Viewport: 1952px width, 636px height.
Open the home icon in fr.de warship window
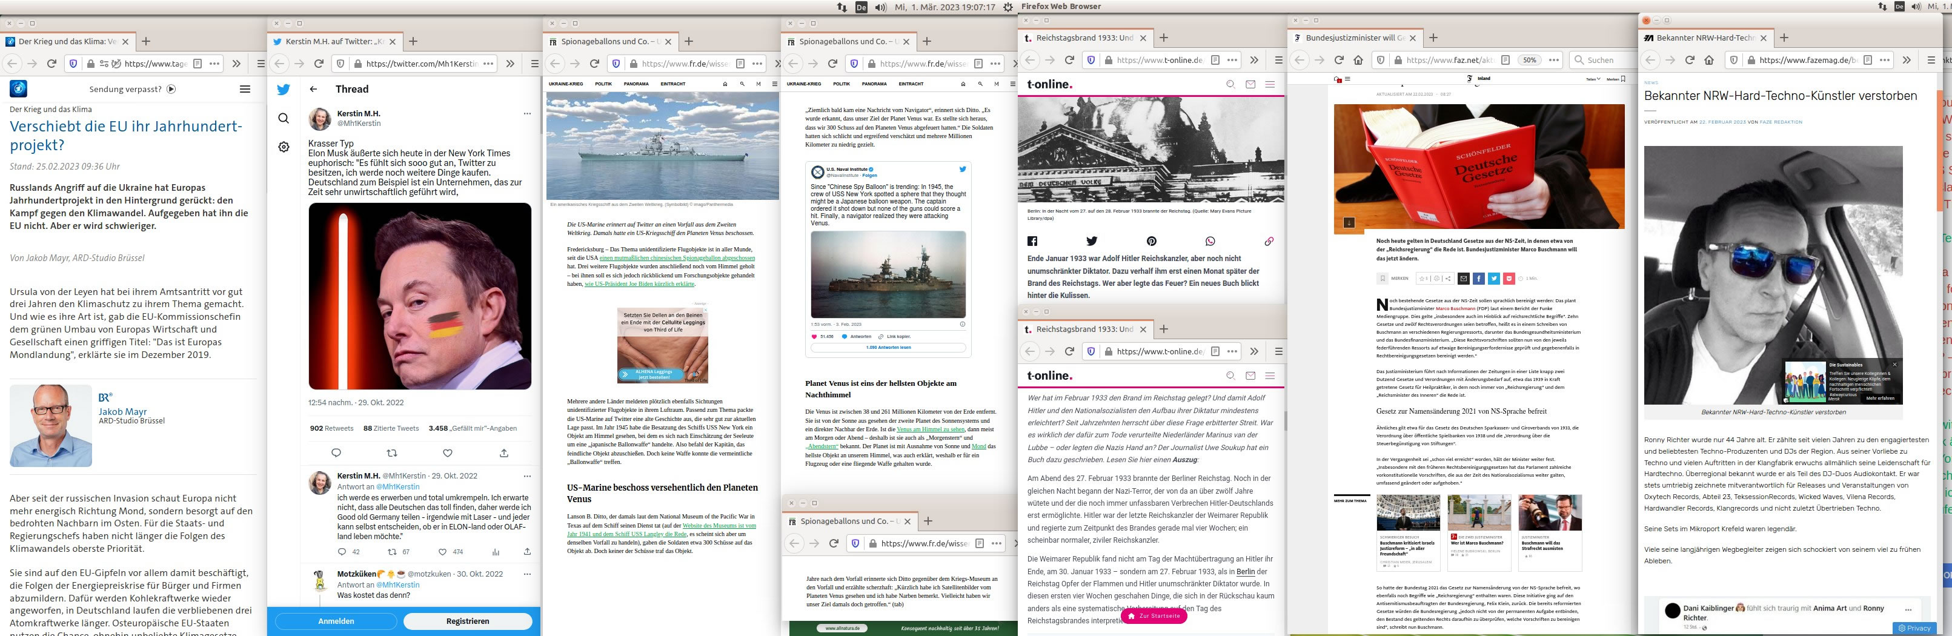pyautogui.click(x=725, y=84)
